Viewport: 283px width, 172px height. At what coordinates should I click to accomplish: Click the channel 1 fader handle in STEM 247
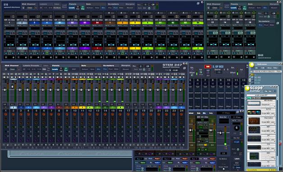[5, 90]
